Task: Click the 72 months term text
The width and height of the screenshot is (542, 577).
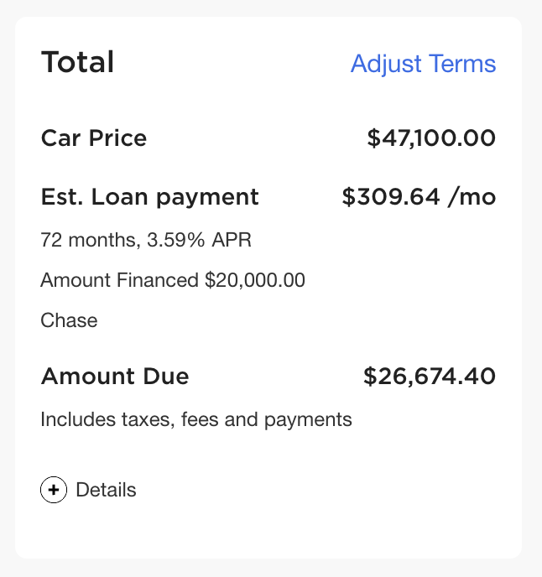Action: (91, 240)
